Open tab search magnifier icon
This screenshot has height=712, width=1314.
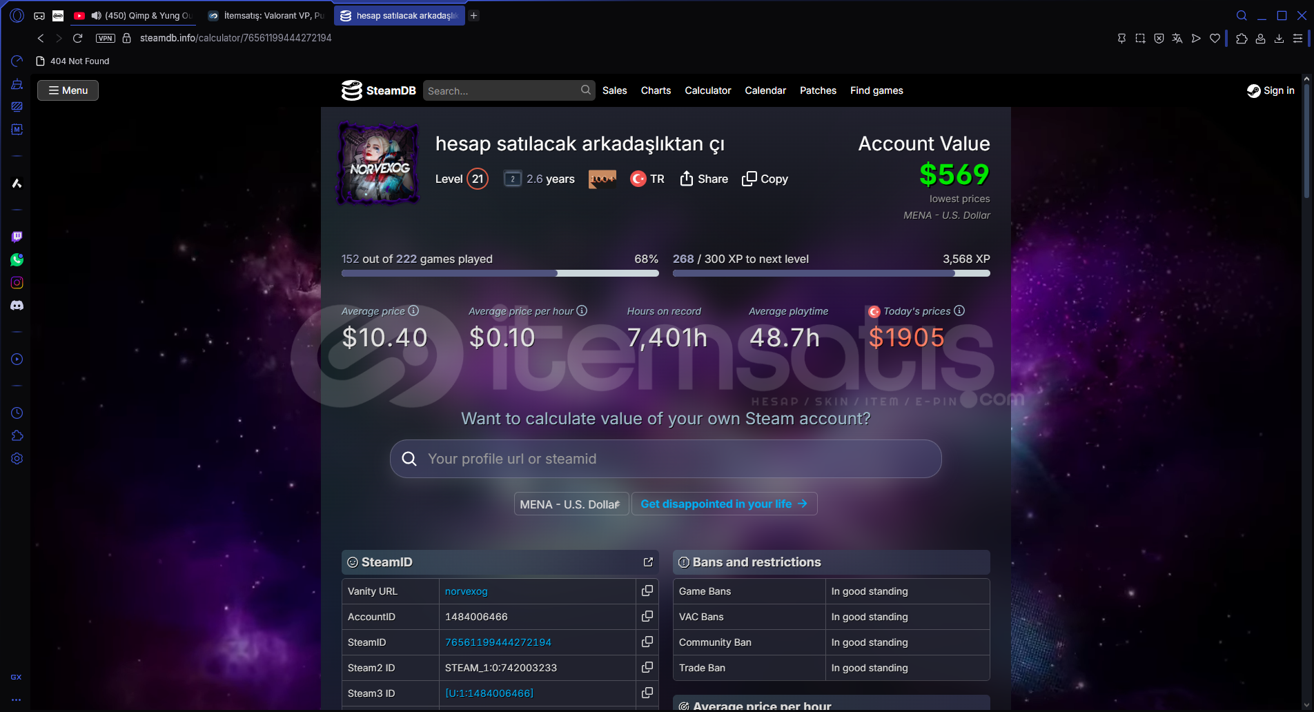[x=1242, y=15]
